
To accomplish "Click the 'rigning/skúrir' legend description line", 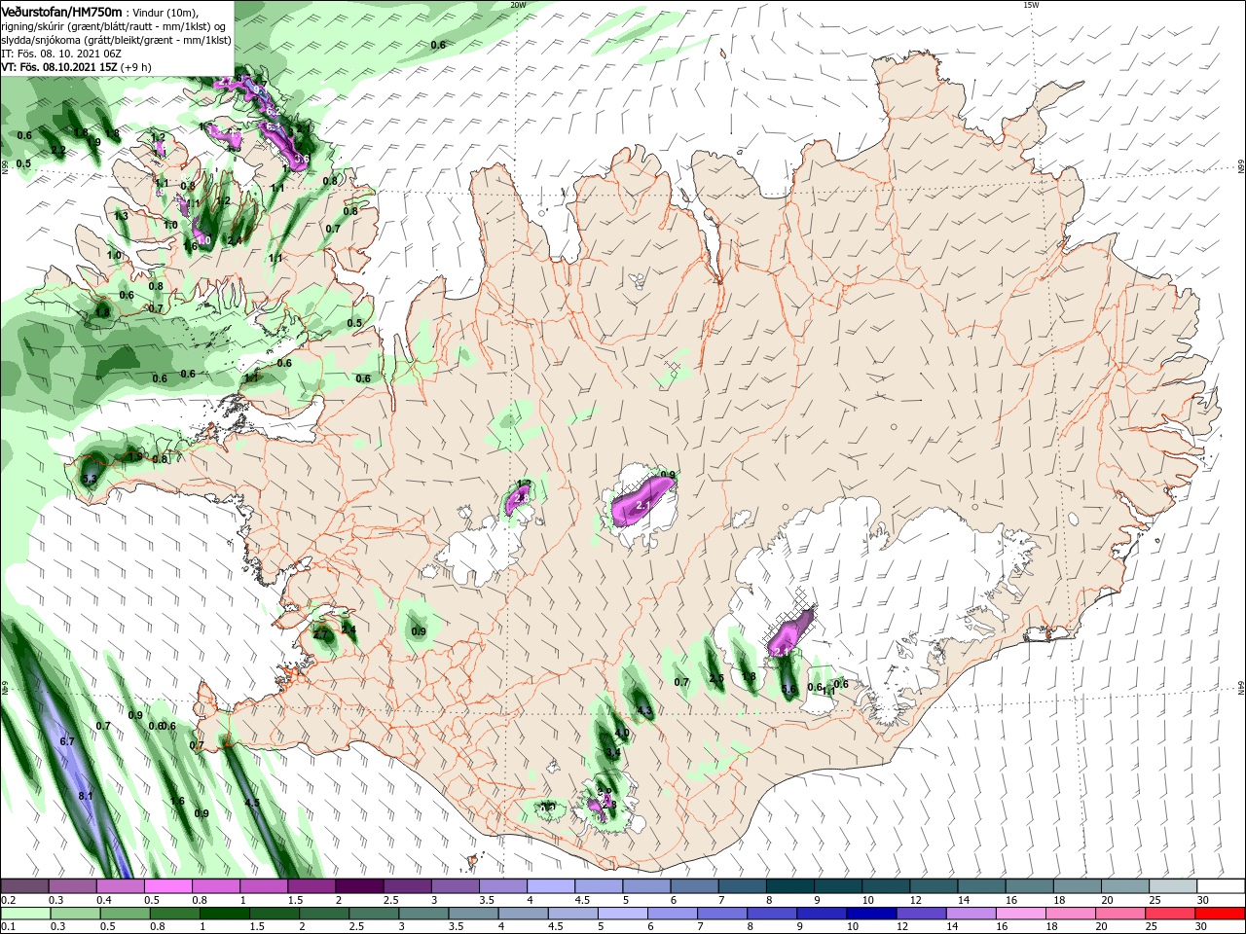I will [x=114, y=25].
